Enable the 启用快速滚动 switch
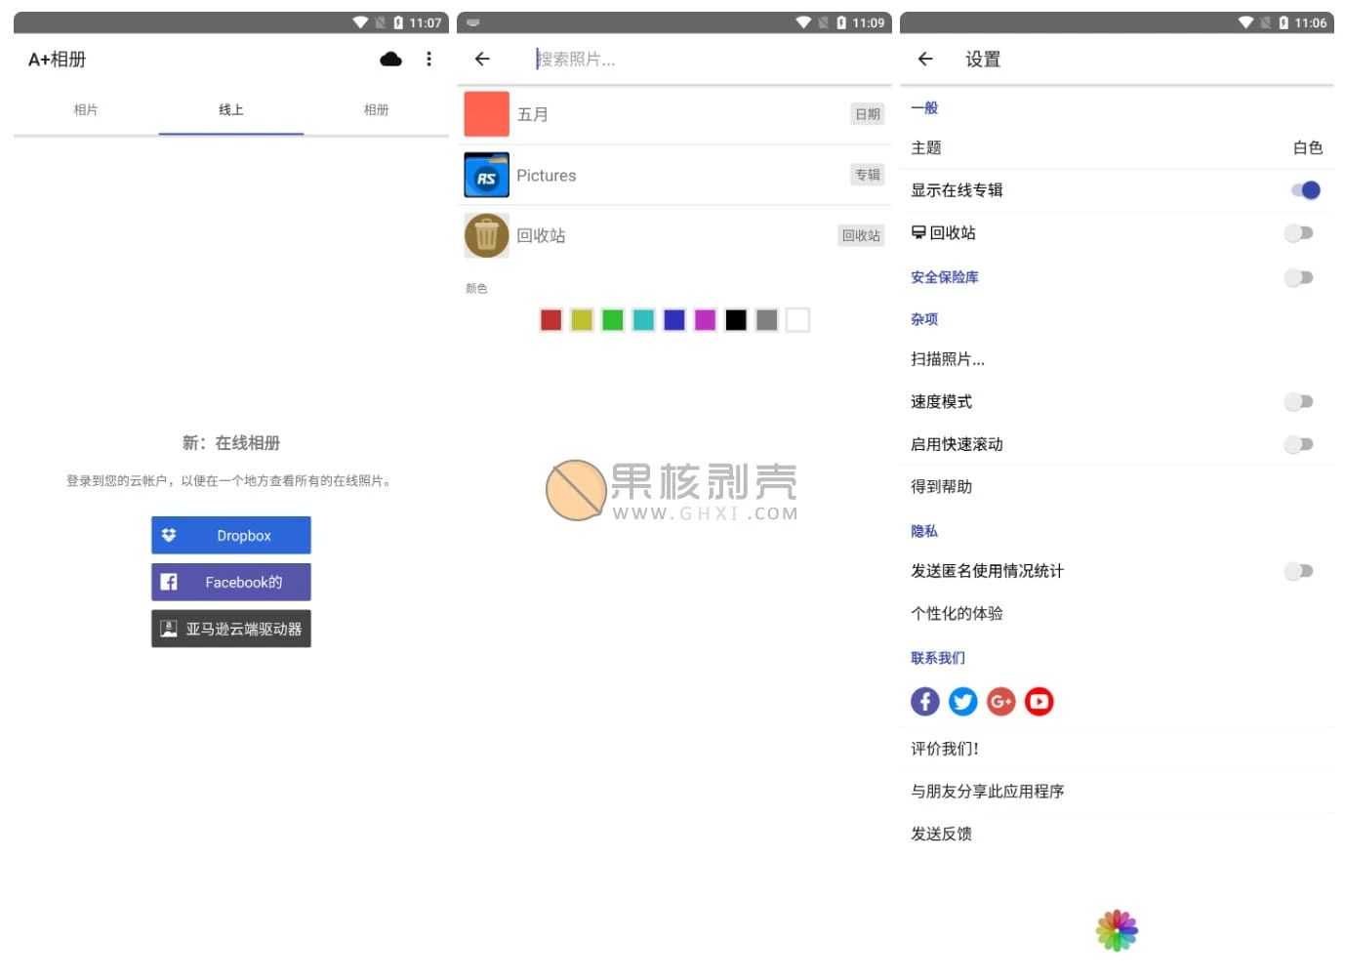This screenshot has width=1345, height=980. point(1299,444)
